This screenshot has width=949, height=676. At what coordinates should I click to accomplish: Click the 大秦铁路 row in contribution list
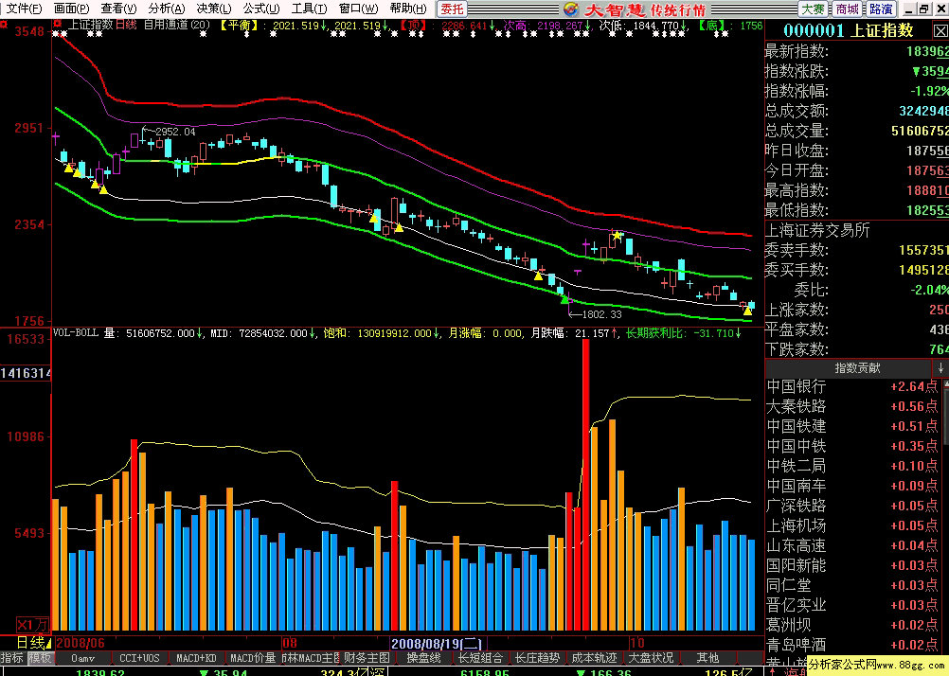coord(852,407)
